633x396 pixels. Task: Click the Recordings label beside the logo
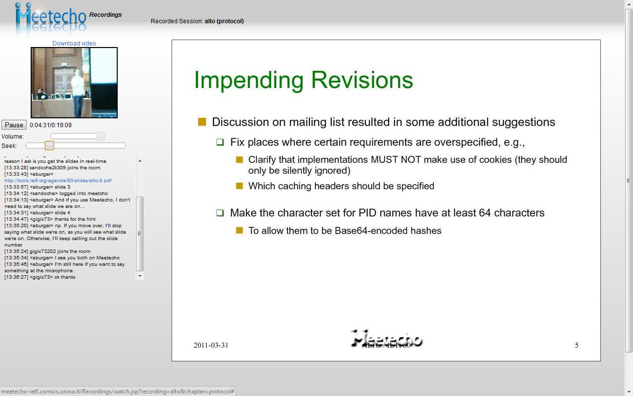point(105,15)
